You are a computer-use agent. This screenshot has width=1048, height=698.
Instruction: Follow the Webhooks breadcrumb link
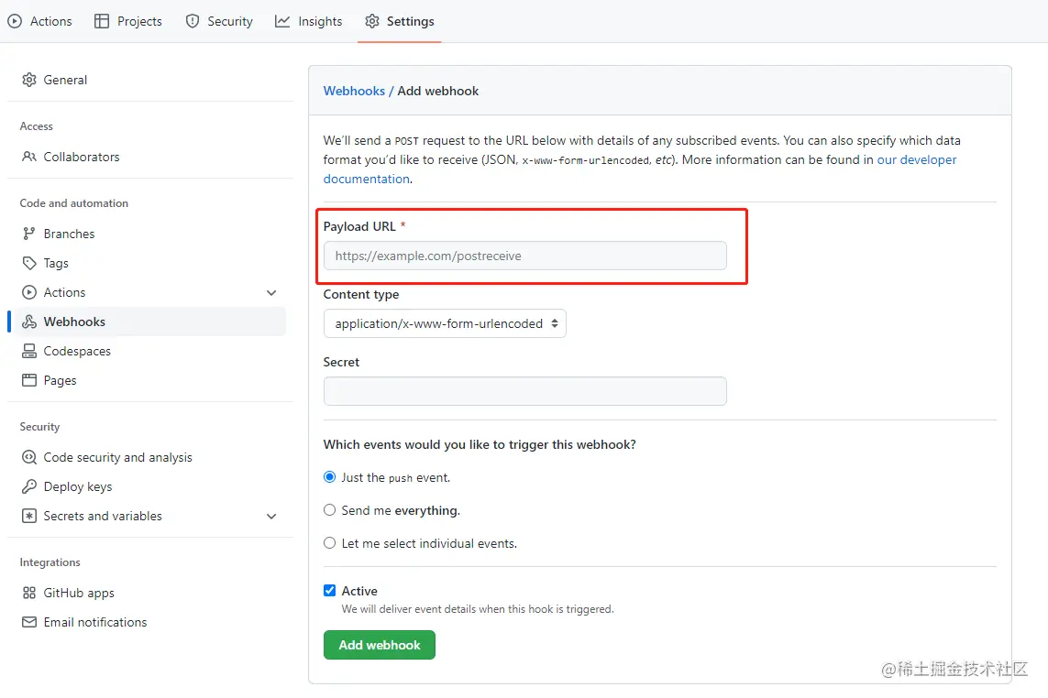click(x=354, y=91)
